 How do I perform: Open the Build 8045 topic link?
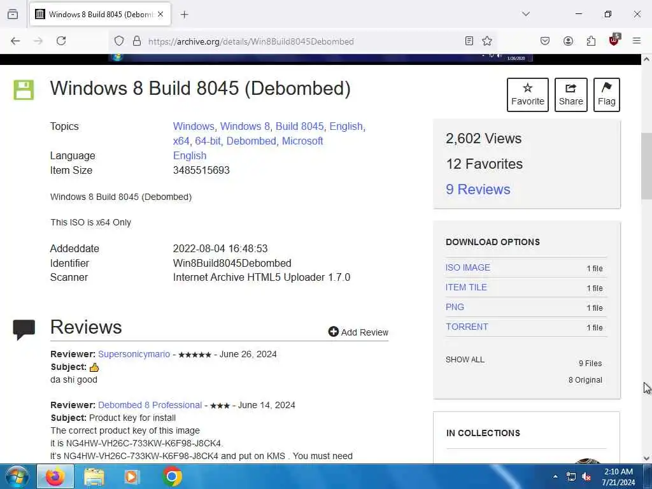pos(299,127)
